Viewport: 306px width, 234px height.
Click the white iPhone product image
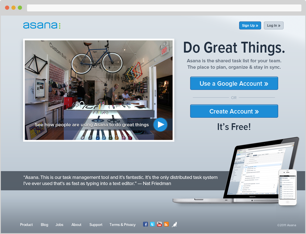point(288,187)
